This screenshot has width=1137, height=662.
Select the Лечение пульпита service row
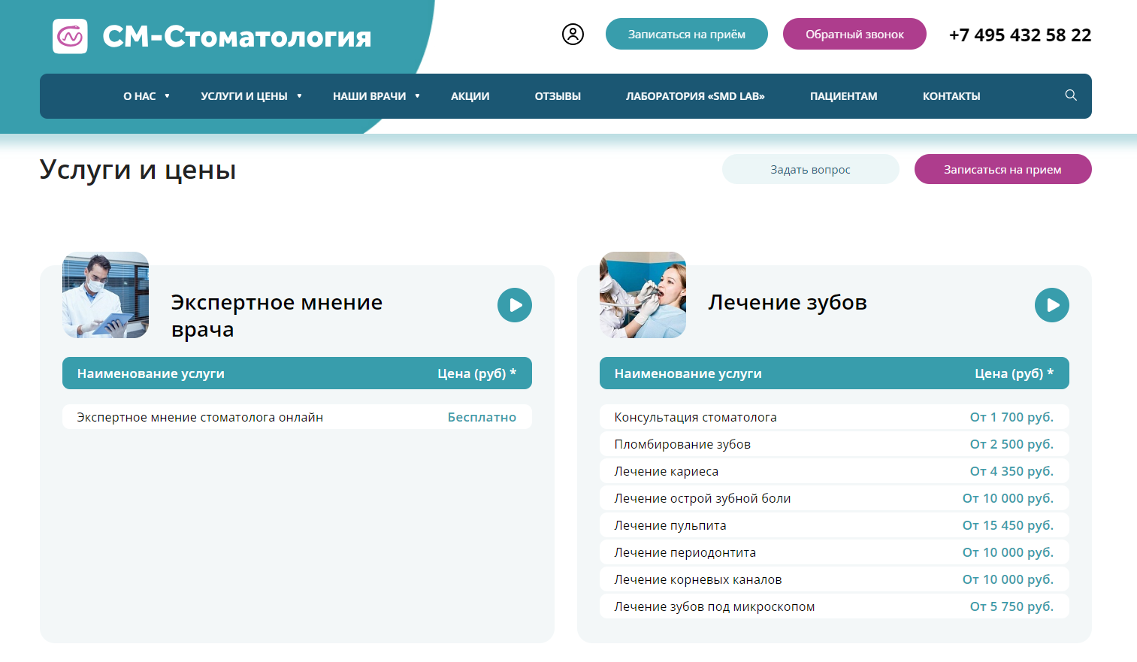point(833,525)
